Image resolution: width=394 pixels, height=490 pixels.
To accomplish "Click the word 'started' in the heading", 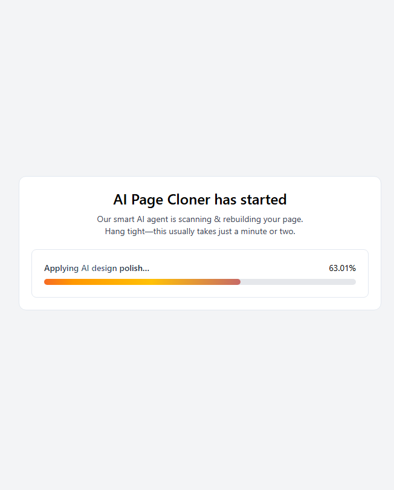I will tap(263, 200).
